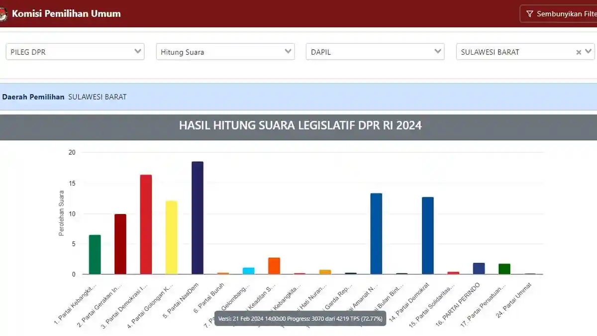Click the green Partai Persatuan bar

(504, 269)
